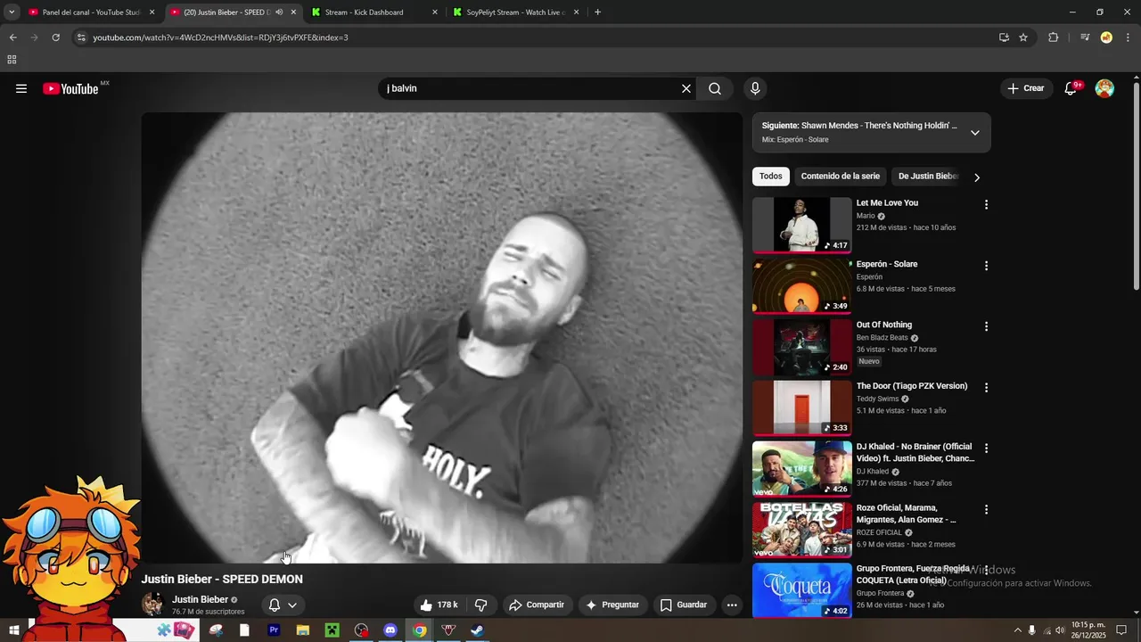Open Chrome media controls icon
The image size is (1141, 642).
(x=1085, y=37)
